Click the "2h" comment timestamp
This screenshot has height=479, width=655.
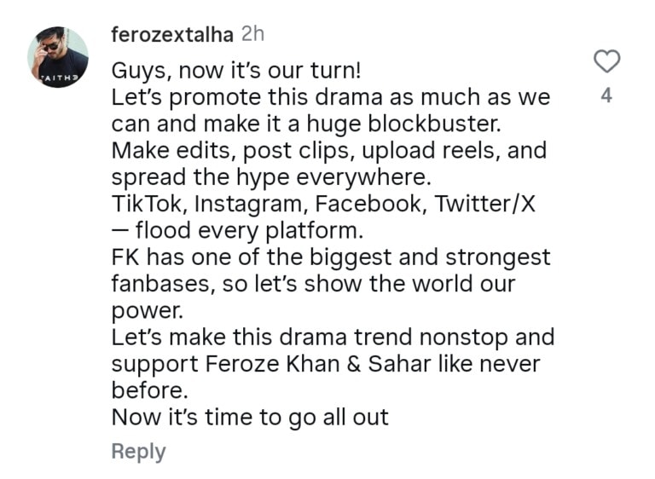(254, 35)
